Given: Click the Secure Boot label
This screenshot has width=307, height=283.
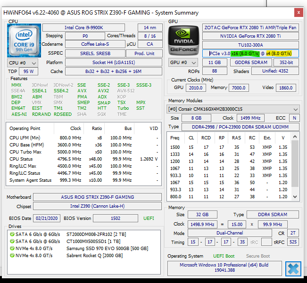Looking at the screenshot, I should click(x=258, y=256).
